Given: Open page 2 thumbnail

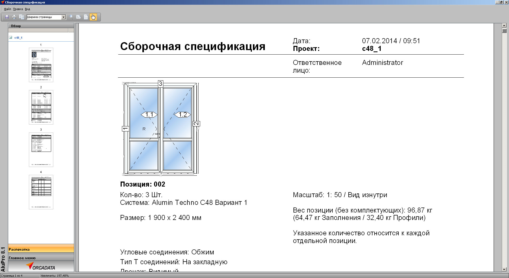Looking at the screenshot, I should point(41,107).
